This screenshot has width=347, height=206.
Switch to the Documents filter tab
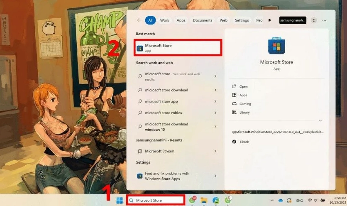coord(203,20)
